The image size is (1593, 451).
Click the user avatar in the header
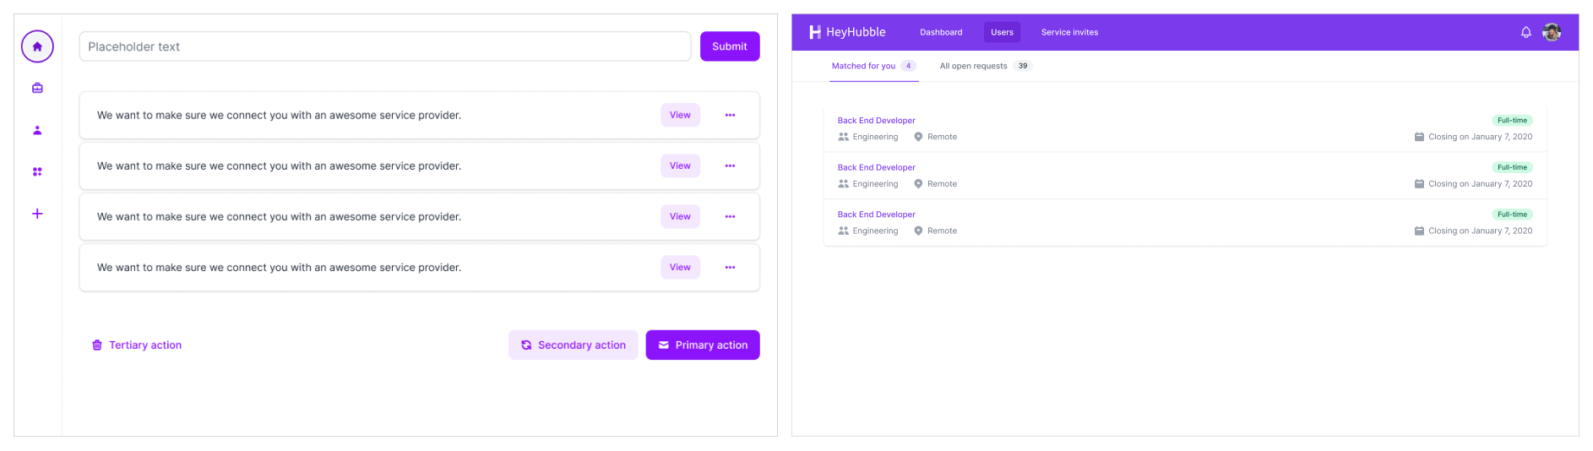pyautogui.click(x=1551, y=32)
